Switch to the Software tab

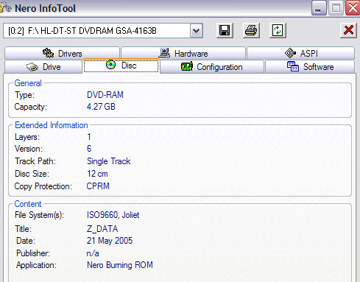(310, 67)
